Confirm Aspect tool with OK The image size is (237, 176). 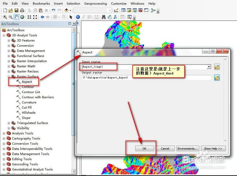click(x=144, y=148)
